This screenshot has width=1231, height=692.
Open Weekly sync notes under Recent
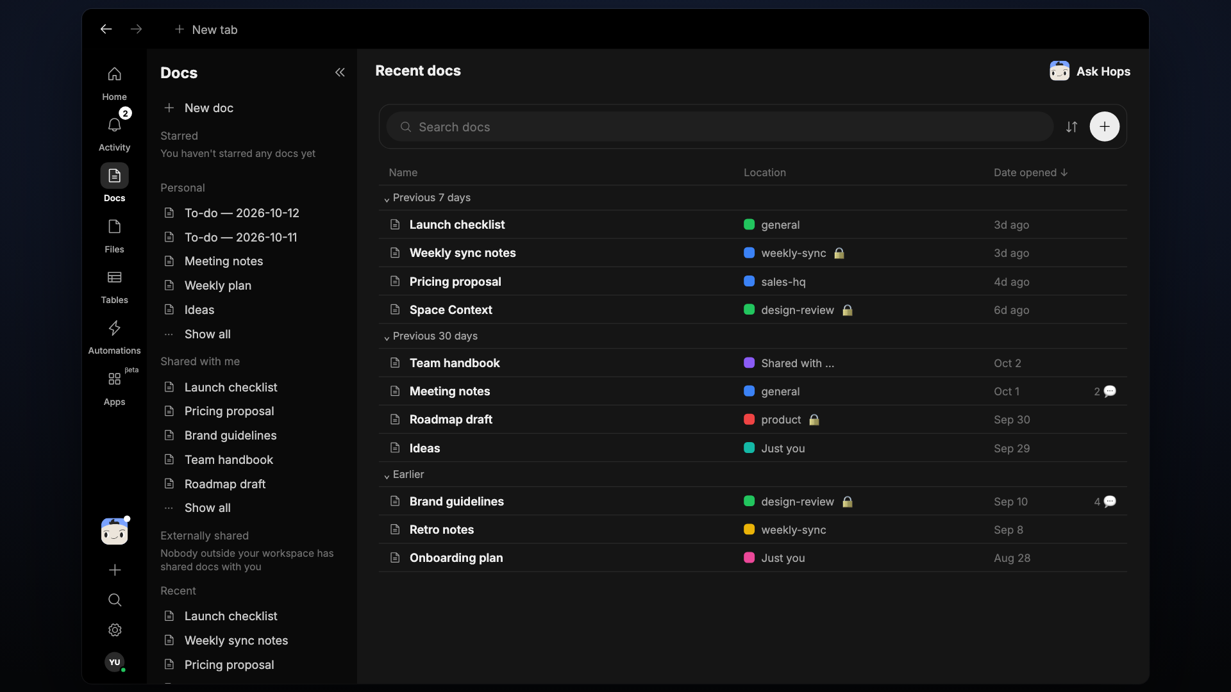click(x=236, y=640)
